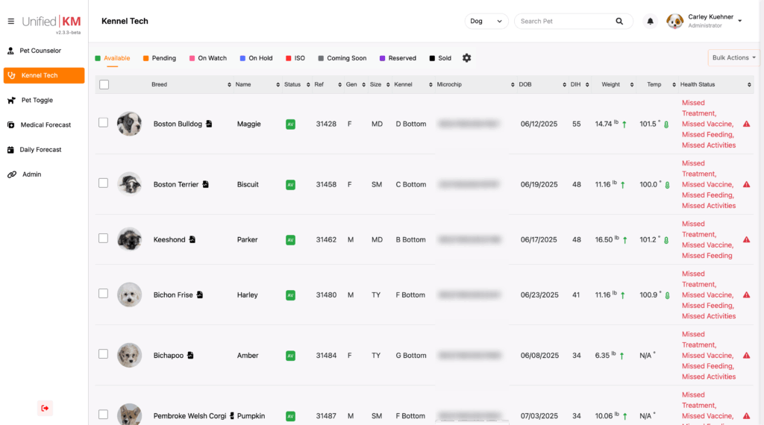764x425 pixels.
Task: Click Amber's red warning triangle
Action: click(x=746, y=356)
